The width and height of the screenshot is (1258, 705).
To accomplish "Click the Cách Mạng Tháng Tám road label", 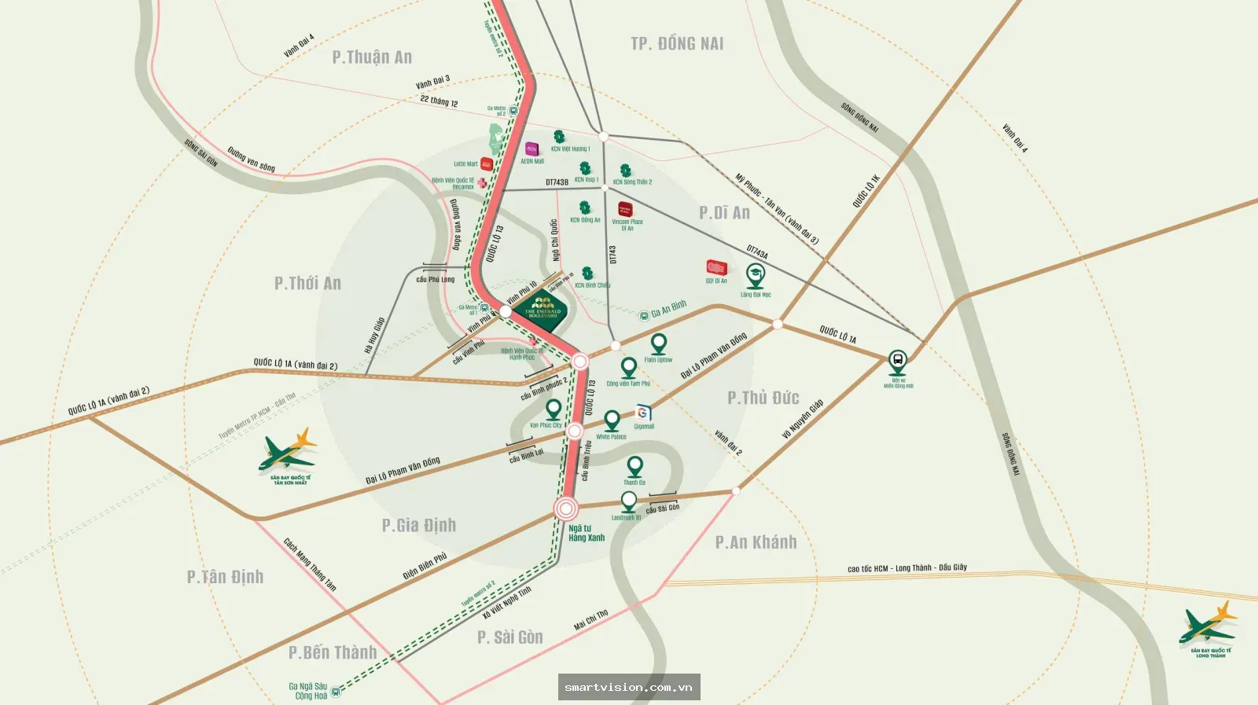I will pyautogui.click(x=310, y=564).
